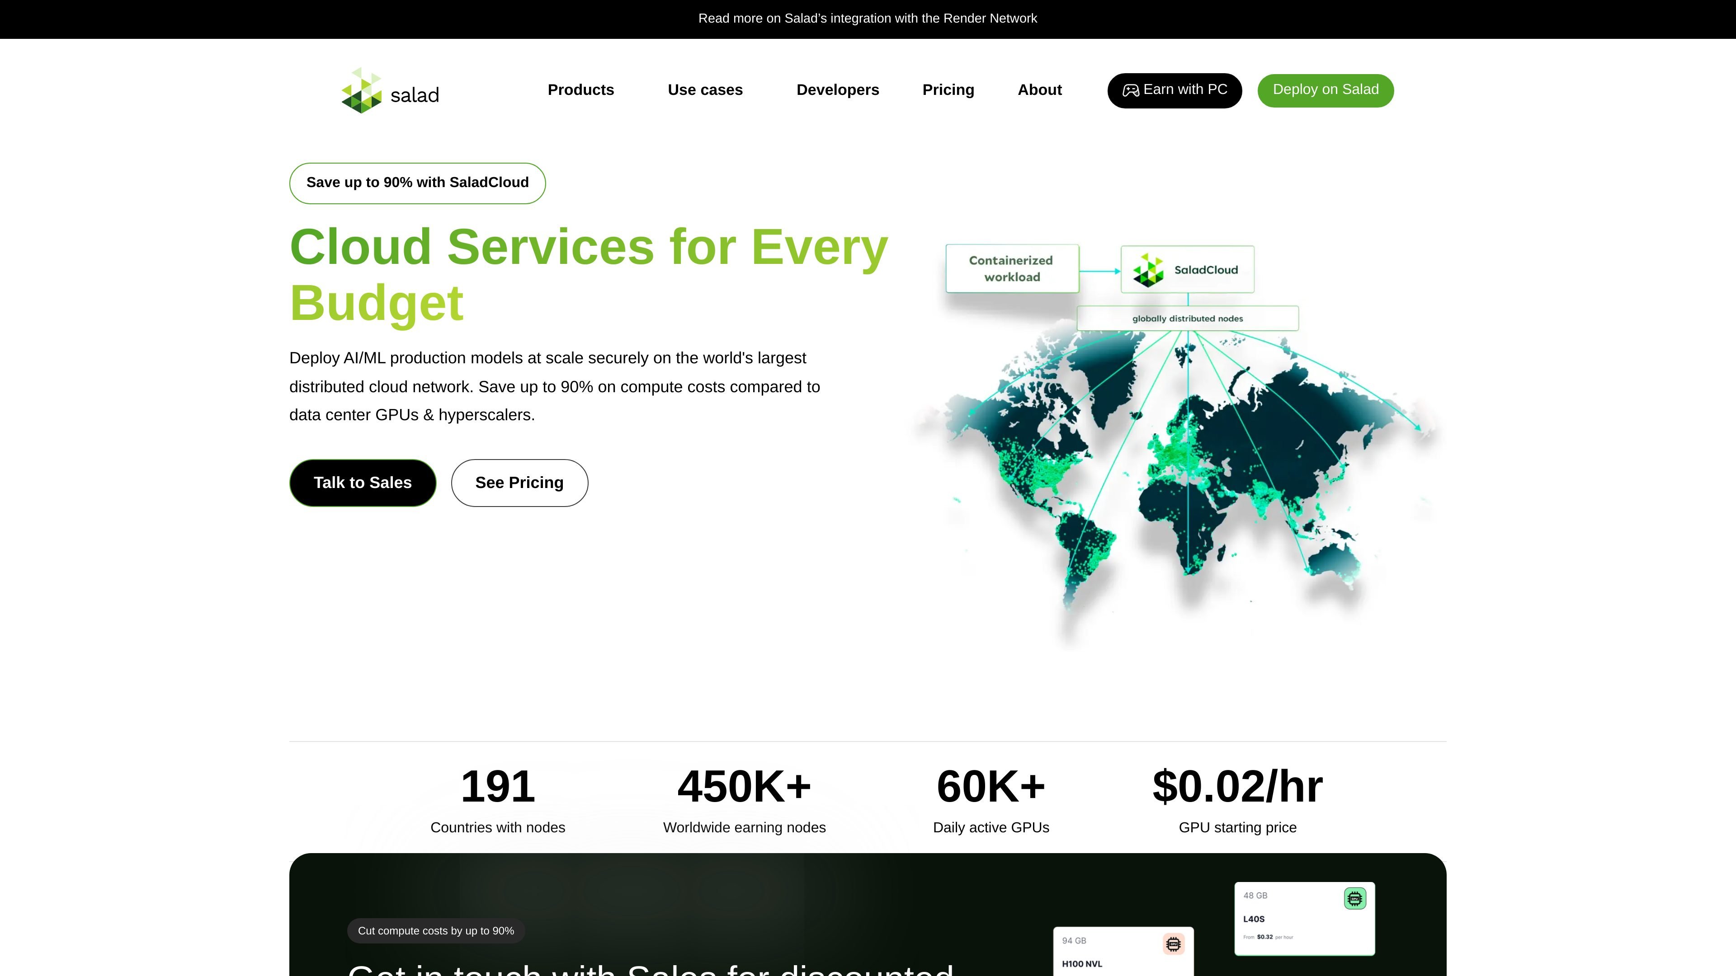Click the green chip icon on the L40S card
The image size is (1736, 976).
tap(1354, 899)
